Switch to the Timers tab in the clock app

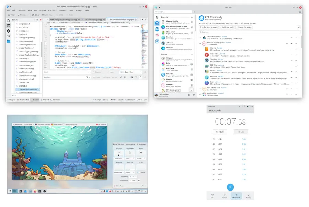pos(225,196)
